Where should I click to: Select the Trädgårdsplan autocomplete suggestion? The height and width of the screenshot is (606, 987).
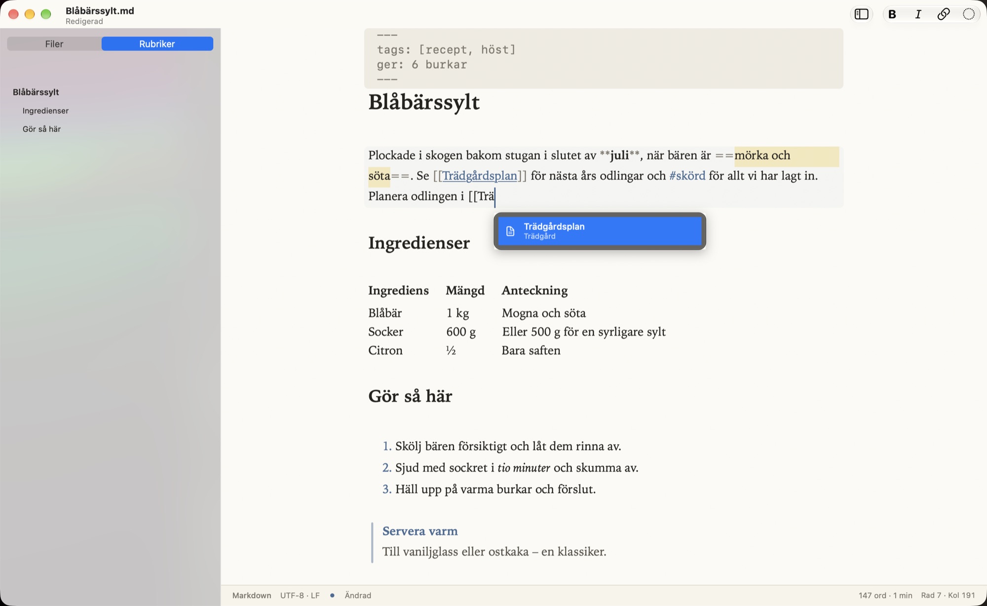(600, 231)
